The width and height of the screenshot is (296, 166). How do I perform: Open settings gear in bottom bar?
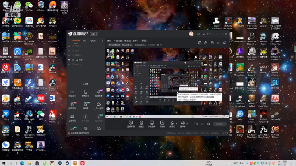tap(208, 124)
